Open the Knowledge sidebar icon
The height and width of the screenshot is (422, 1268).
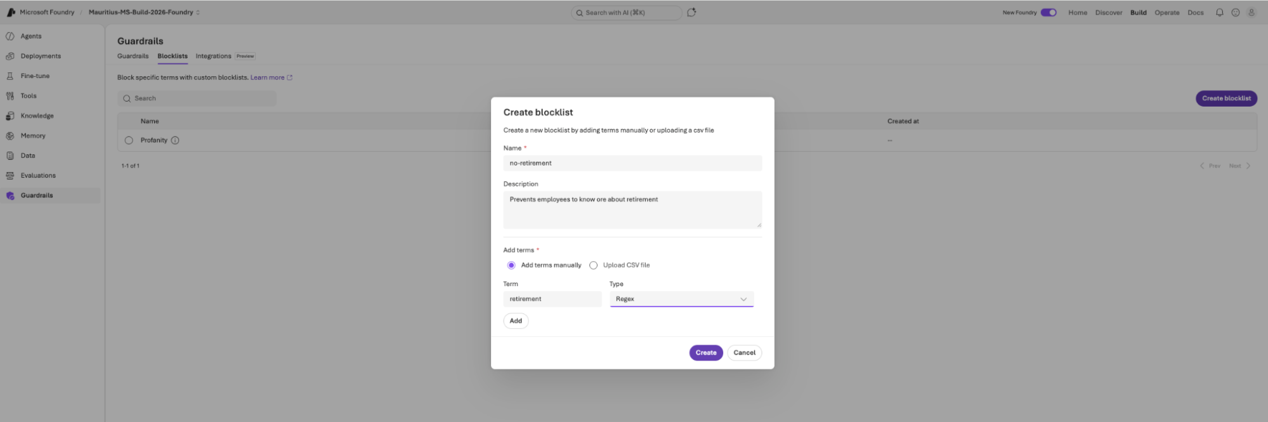(10, 115)
